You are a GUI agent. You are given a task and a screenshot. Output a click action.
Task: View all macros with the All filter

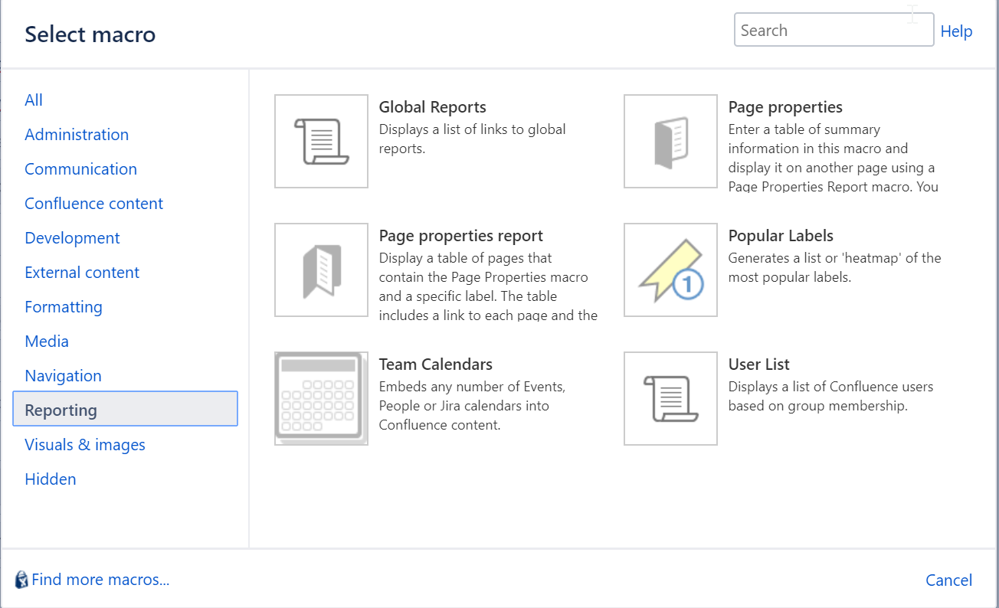34,100
